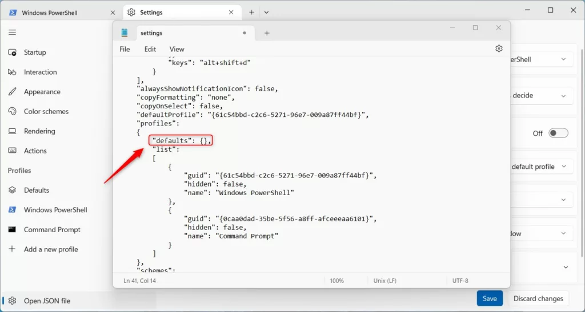
Task: Click the unsaved dot on Notepad settings tab
Action: (x=245, y=33)
